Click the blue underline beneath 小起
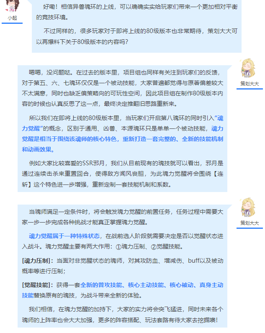 click(x=12, y=23)
